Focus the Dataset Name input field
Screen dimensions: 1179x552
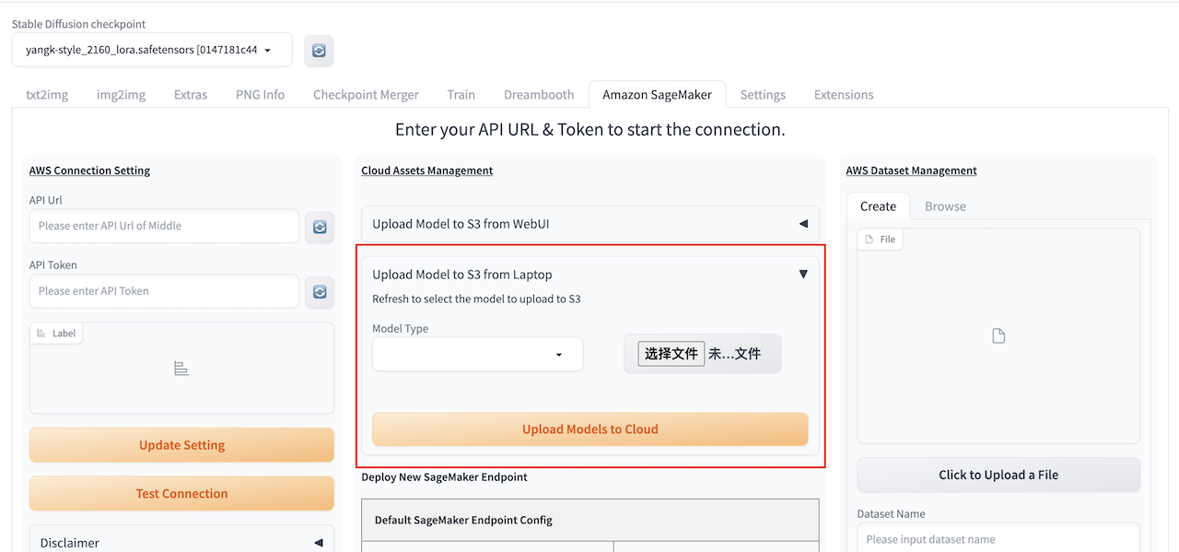(998, 539)
